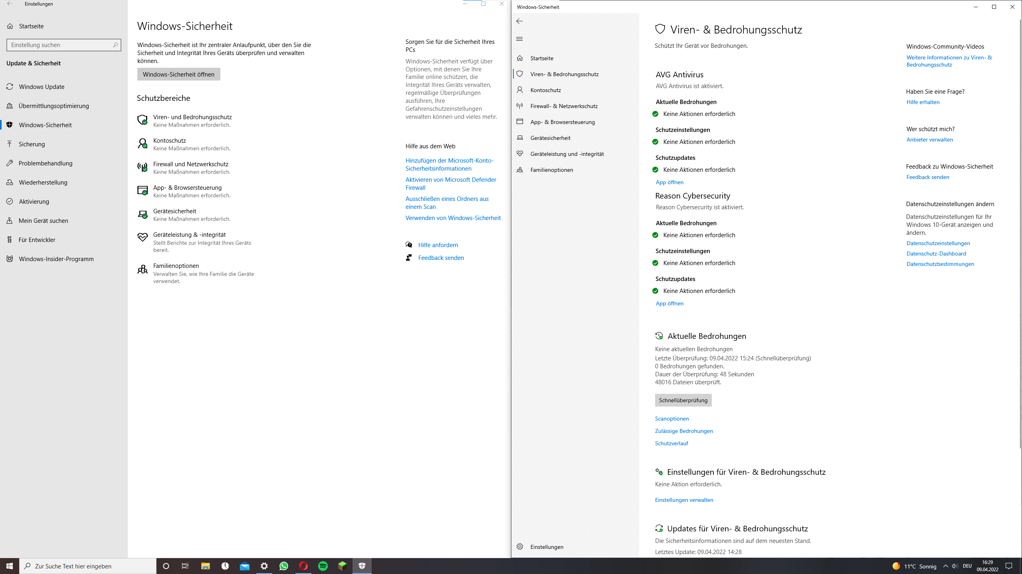The width and height of the screenshot is (1022, 574).
Task: Click the Einstellung suchen search field
Action: click(60, 45)
